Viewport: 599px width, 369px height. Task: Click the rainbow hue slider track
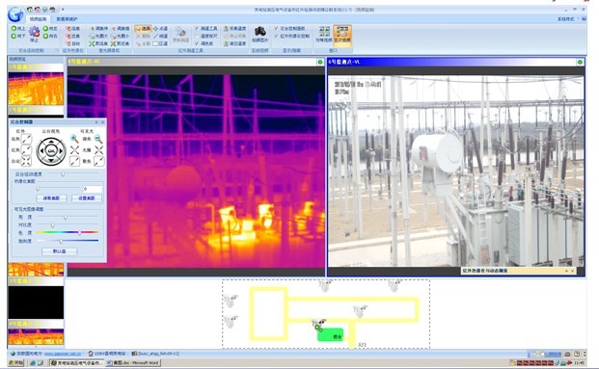68,232
